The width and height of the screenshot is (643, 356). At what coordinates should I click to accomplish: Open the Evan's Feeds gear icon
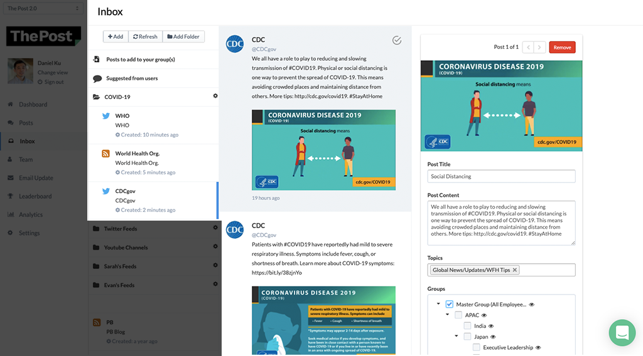click(215, 284)
